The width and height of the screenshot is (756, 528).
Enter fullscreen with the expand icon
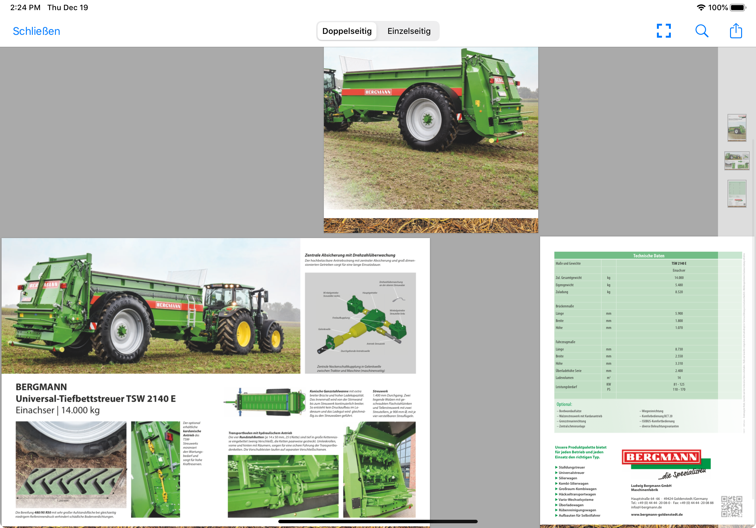pos(664,31)
